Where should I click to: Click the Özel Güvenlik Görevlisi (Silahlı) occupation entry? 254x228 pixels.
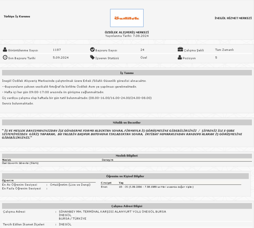click(x=20, y=163)
